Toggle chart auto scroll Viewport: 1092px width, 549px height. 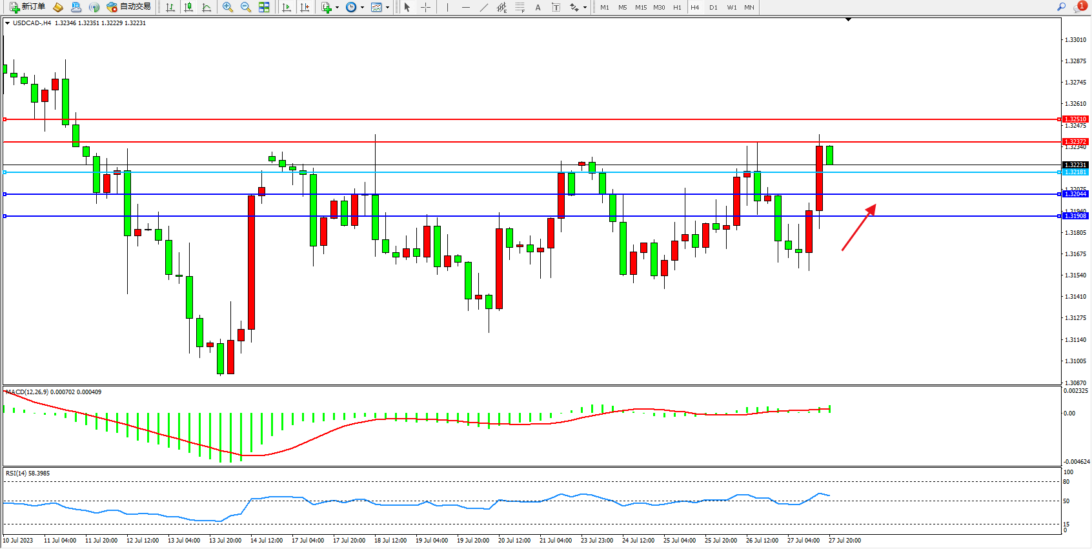click(x=287, y=7)
